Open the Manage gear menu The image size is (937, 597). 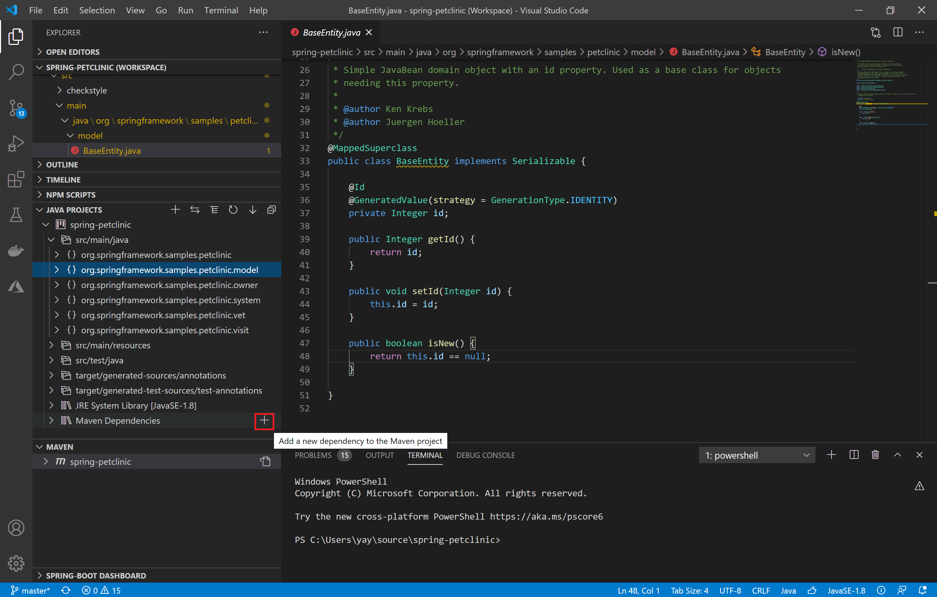pyautogui.click(x=16, y=563)
